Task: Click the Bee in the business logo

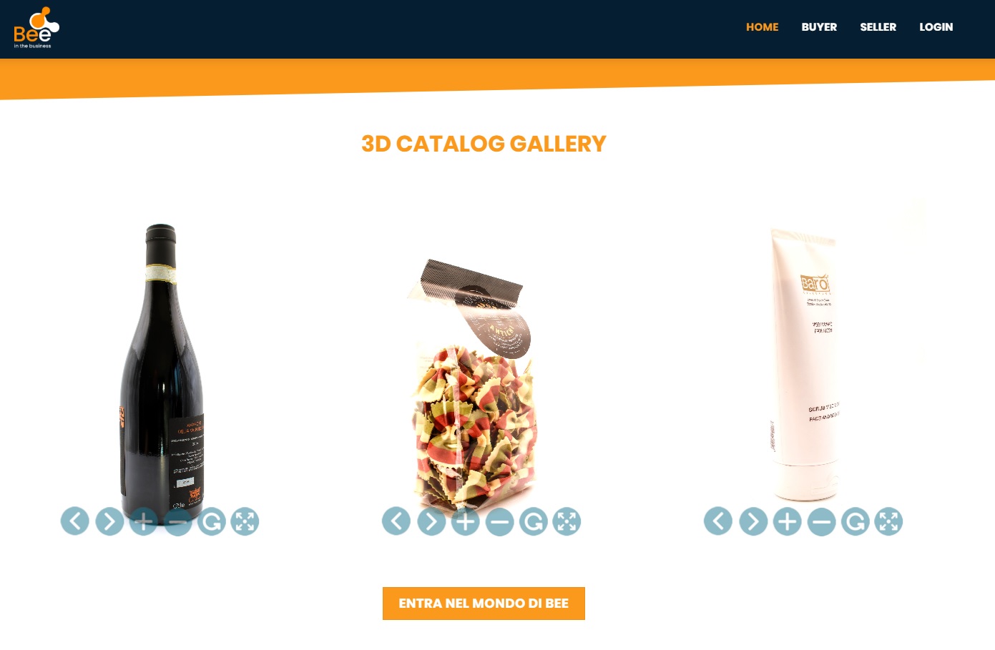Action: [x=36, y=28]
